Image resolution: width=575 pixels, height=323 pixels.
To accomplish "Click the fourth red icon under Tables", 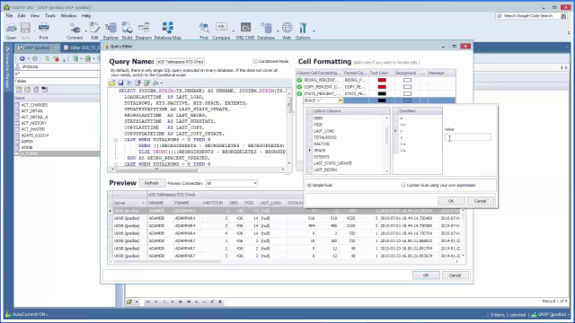I will pos(44,90).
